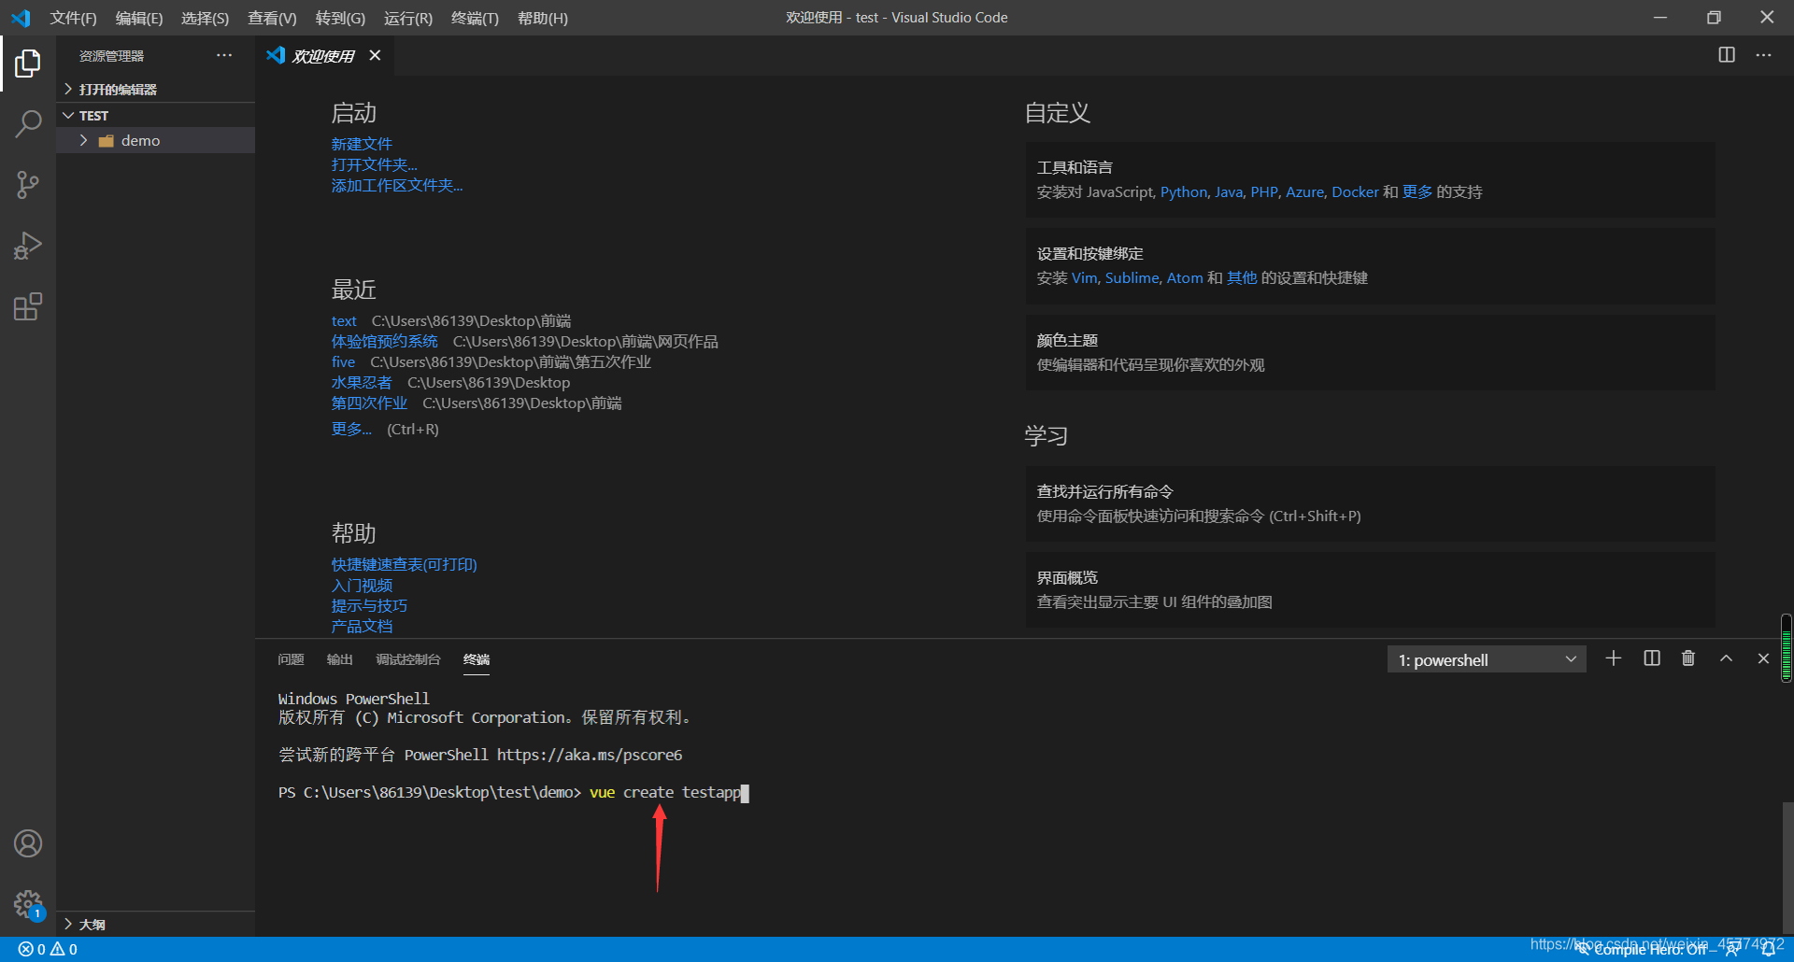
Task: Open the recent folder named text
Action: (344, 320)
